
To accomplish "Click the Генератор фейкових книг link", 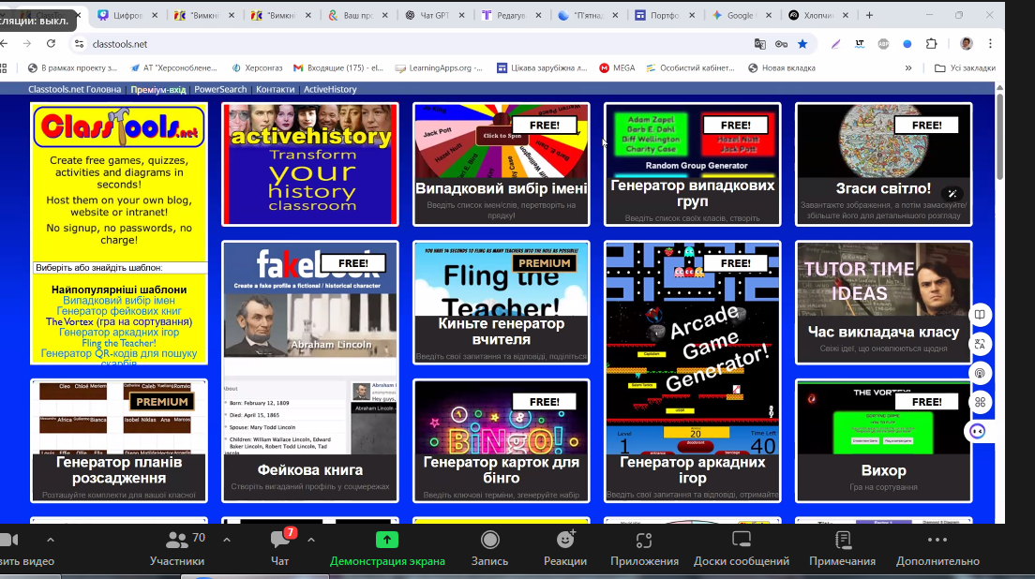I will 119,311.
